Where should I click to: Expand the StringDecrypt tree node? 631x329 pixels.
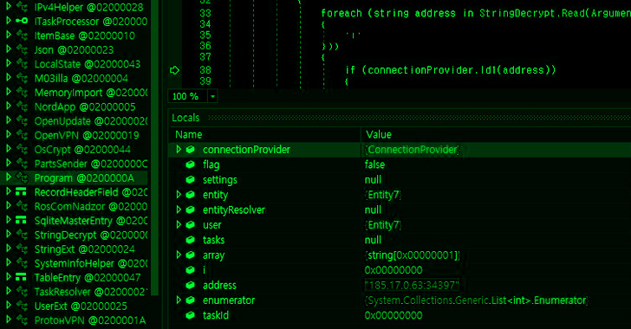pos(9,234)
